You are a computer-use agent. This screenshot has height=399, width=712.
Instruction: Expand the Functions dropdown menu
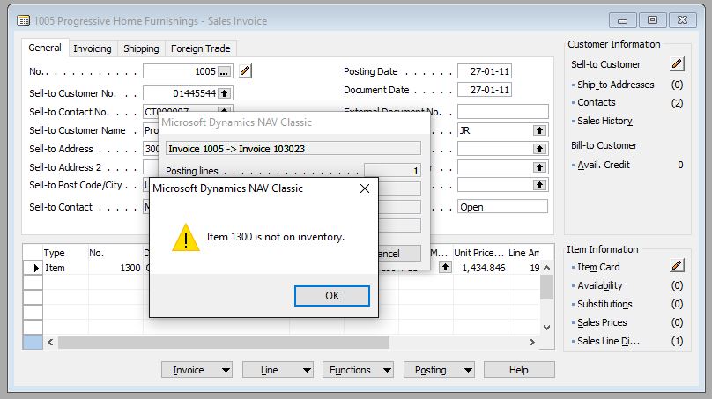(359, 370)
